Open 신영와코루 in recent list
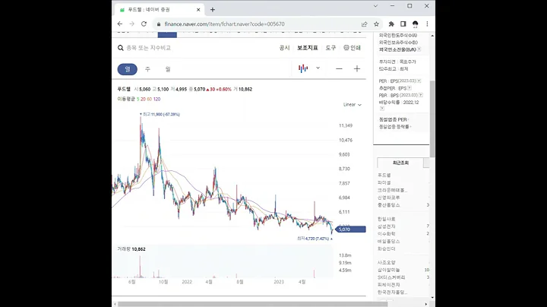The image size is (547, 307). tap(389, 198)
